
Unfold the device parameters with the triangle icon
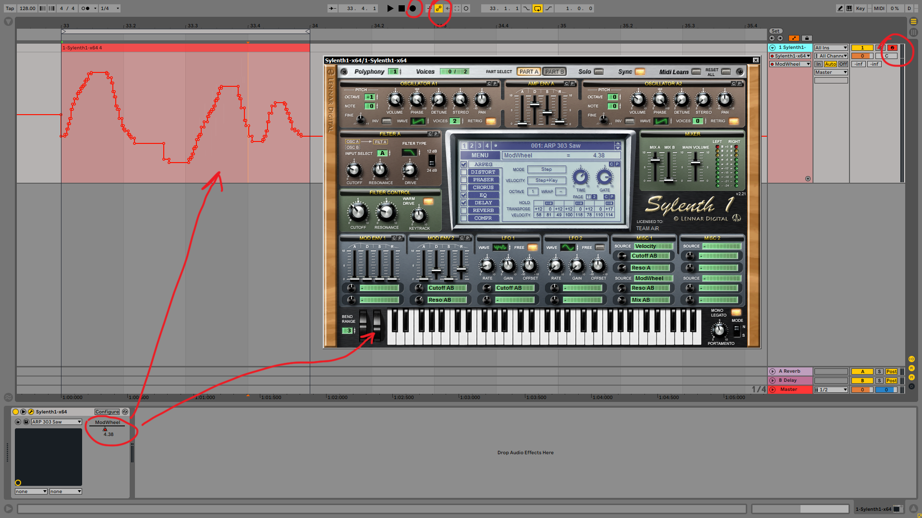tap(23, 412)
